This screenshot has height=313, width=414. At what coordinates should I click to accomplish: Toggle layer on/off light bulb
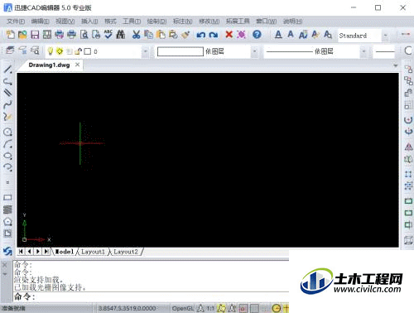coord(51,51)
